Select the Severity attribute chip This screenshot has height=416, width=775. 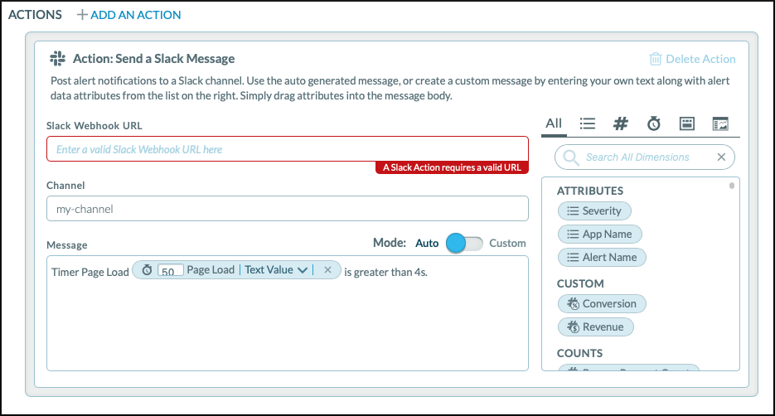point(594,211)
